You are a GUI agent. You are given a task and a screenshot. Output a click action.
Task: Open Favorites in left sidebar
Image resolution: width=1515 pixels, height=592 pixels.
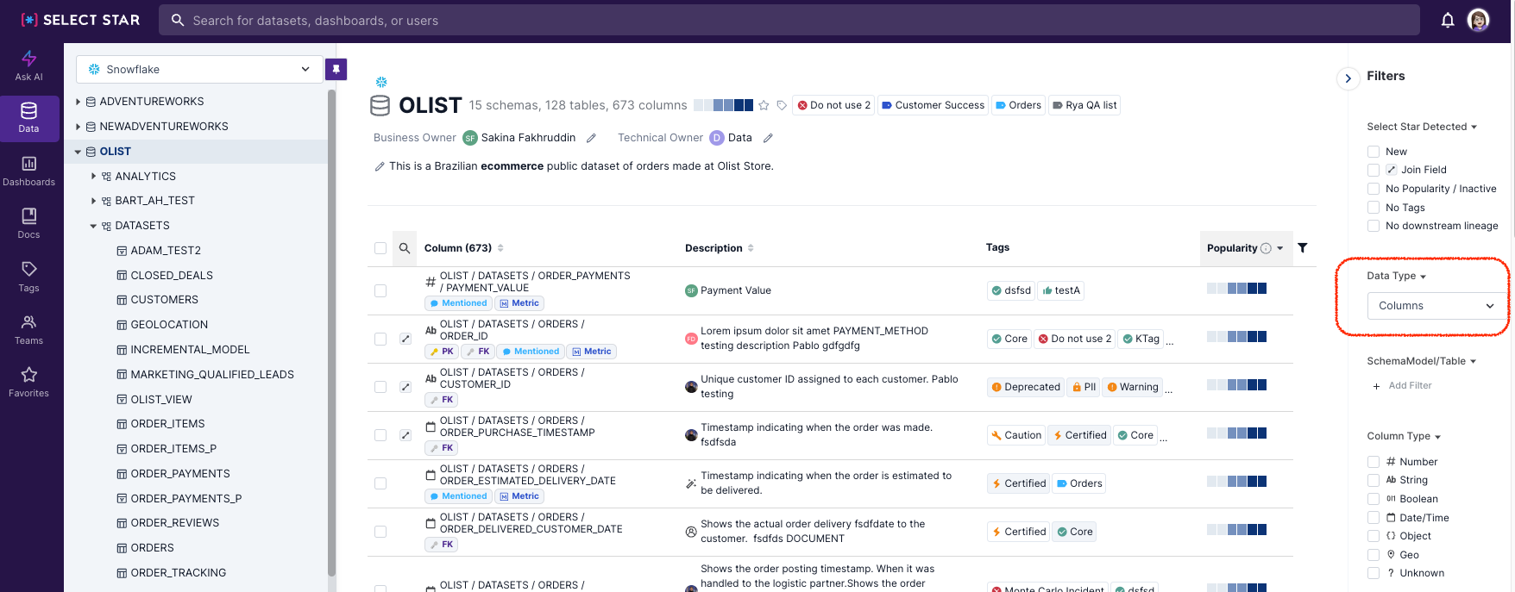click(x=28, y=382)
